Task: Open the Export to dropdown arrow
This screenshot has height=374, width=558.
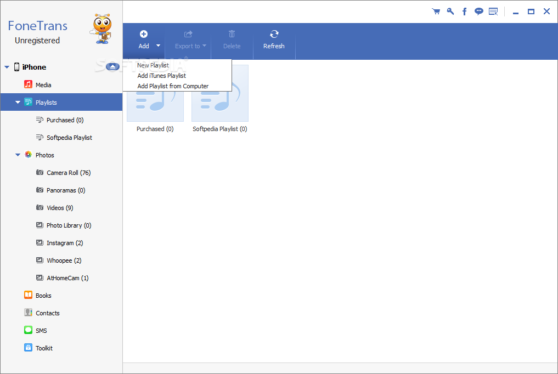Action: [x=204, y=46]
